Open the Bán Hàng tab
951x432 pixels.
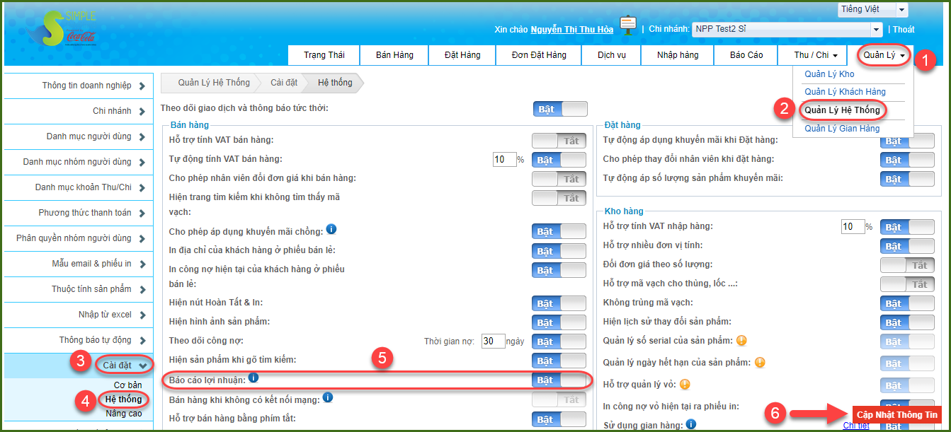(394, 55)
